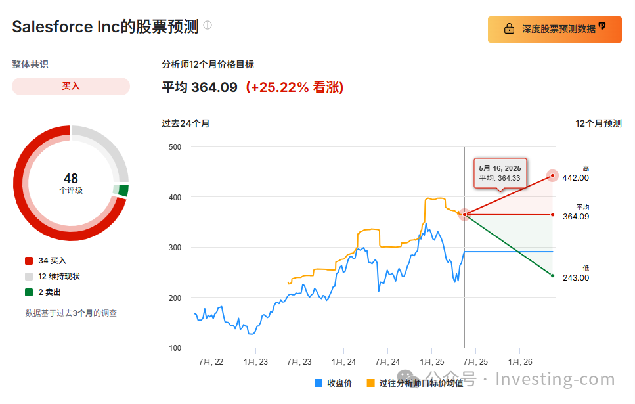Click the average target endpoint 364.09

[x=552, y=215]
